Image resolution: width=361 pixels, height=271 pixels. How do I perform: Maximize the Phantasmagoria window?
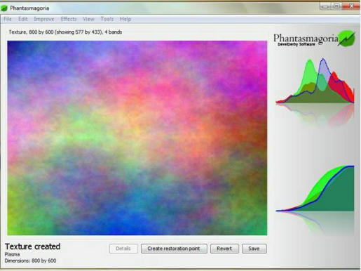pyautogui.click(x=336, y=6)
